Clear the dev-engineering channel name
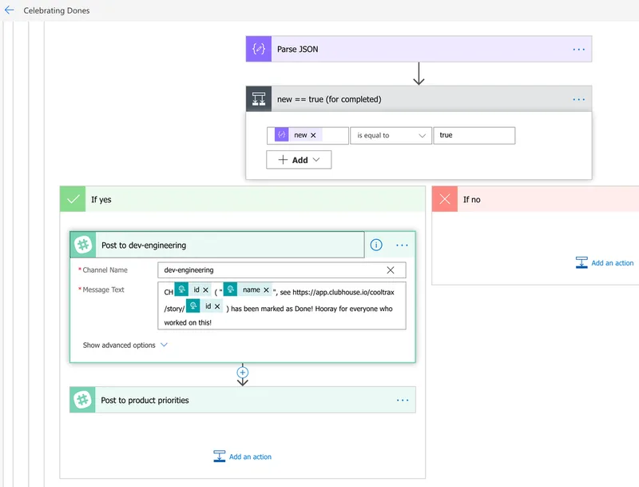 391,270
